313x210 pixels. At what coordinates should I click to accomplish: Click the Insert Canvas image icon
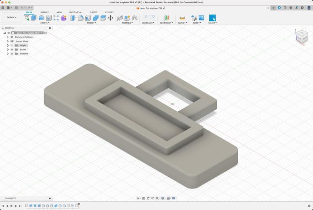coord(201,18)
